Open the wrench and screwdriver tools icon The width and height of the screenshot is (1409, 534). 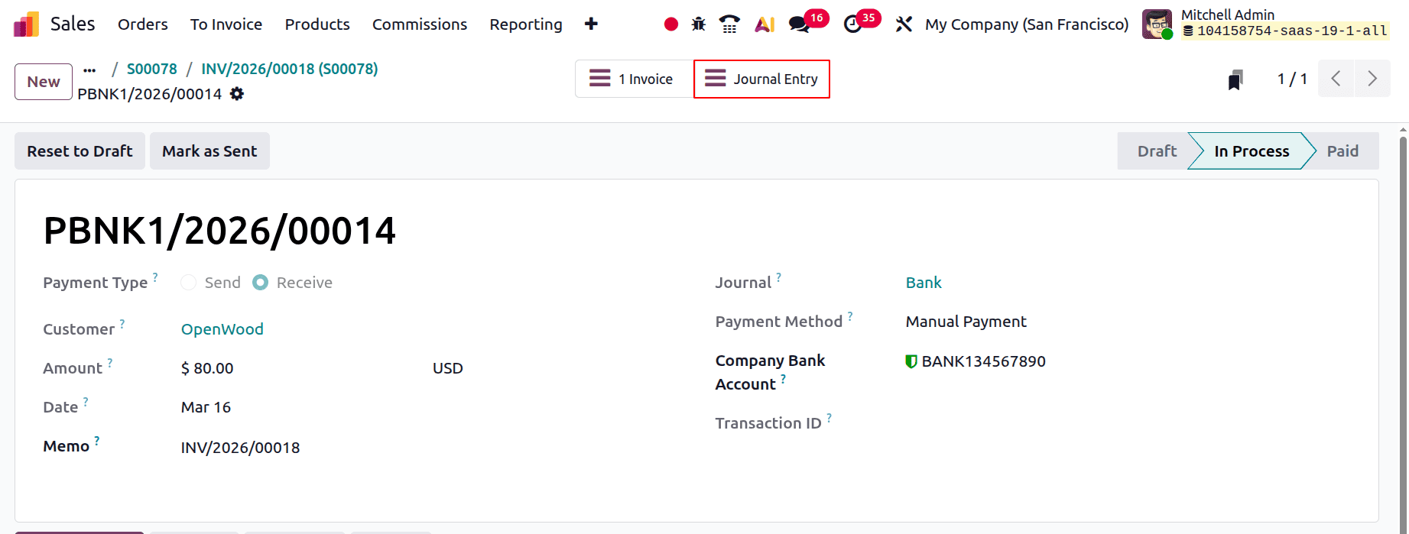click(x=904, y=24)
